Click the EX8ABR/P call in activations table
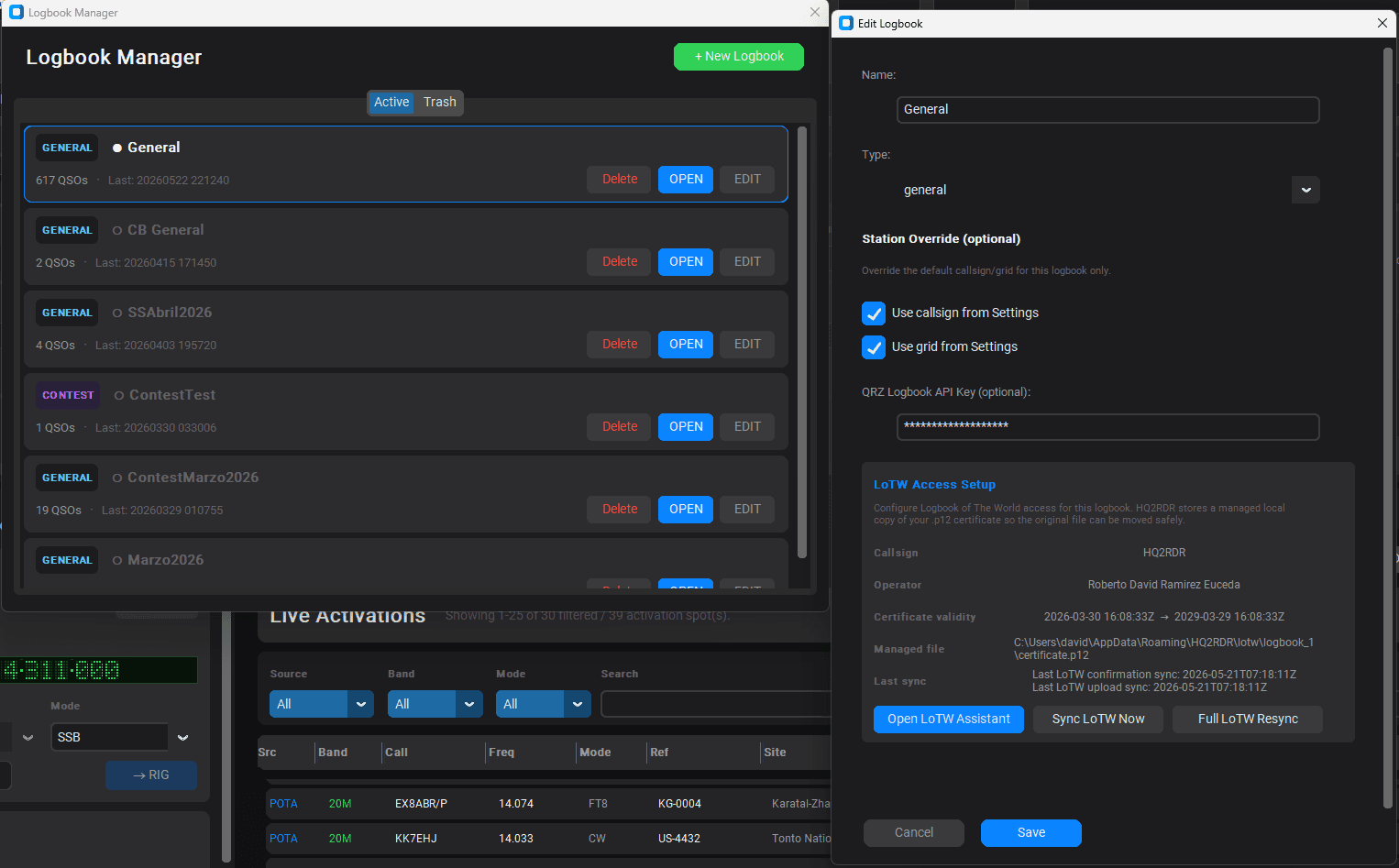 (421, 804)
